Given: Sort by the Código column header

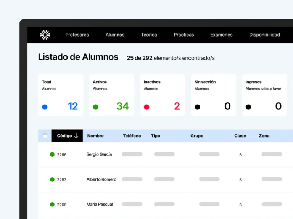Looking at the screenshot, I should [67, 136].
